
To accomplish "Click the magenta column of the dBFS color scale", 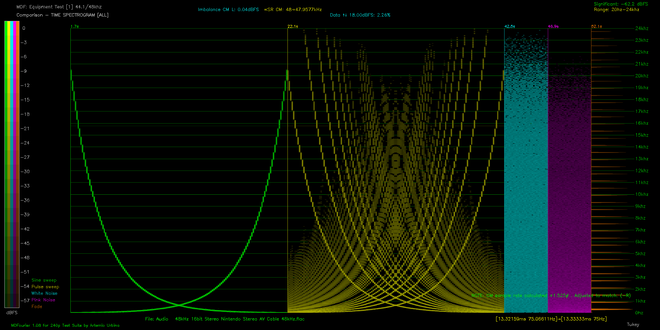I will (x=15, y=164).
